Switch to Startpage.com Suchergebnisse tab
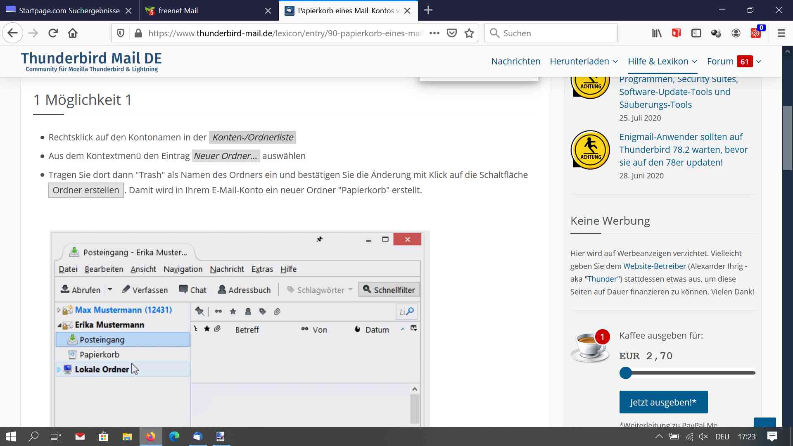Image resolution: width=793 pixels, height=446 pixels. coord(69,10)
